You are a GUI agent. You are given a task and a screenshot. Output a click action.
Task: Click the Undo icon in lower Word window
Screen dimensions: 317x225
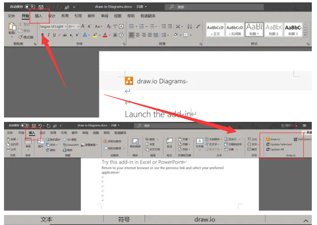click(40, 126)
